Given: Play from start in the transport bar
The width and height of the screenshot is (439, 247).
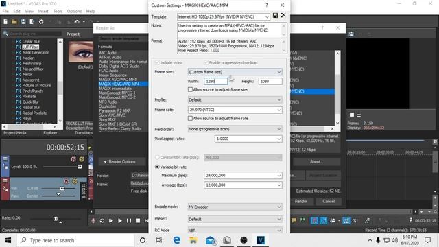Looking at the screenshot, I should (111, 221).
